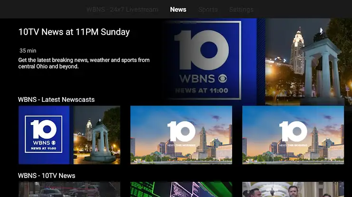The height and width of the screenshot is (197, 352).
Task: Click the "WBNS - 10TV News" row heading
Action: click(x=47, y=176)
